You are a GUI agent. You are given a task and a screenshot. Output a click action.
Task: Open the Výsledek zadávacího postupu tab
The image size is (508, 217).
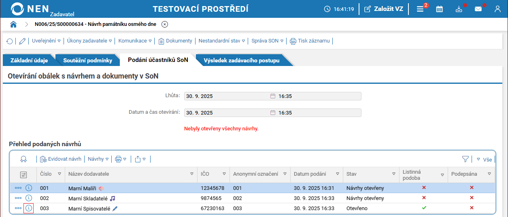tap(242, 60)
